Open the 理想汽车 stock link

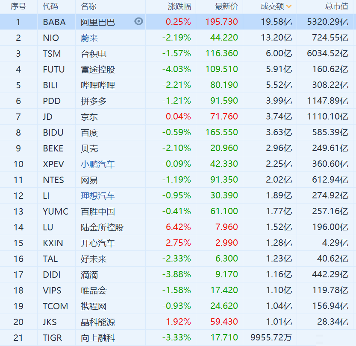point(98,196)
